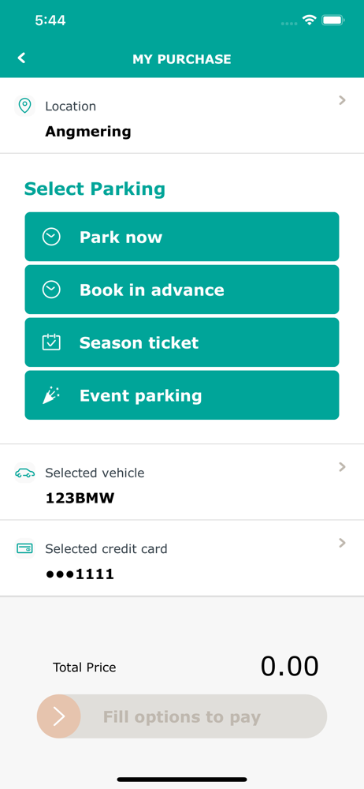Screen dimensions: 364x789
Task: Click the Fill options to pay bar
Action: 182,716
